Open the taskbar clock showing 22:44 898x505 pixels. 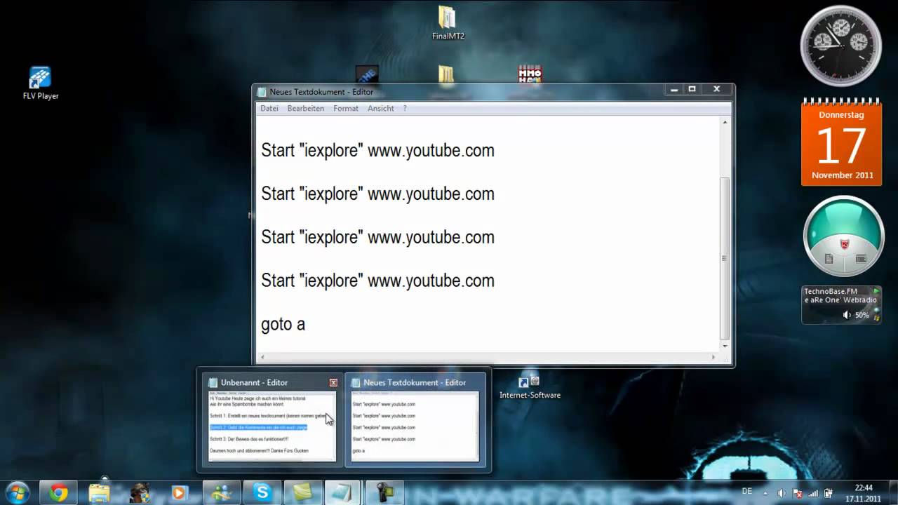click(x=864, y=493)
